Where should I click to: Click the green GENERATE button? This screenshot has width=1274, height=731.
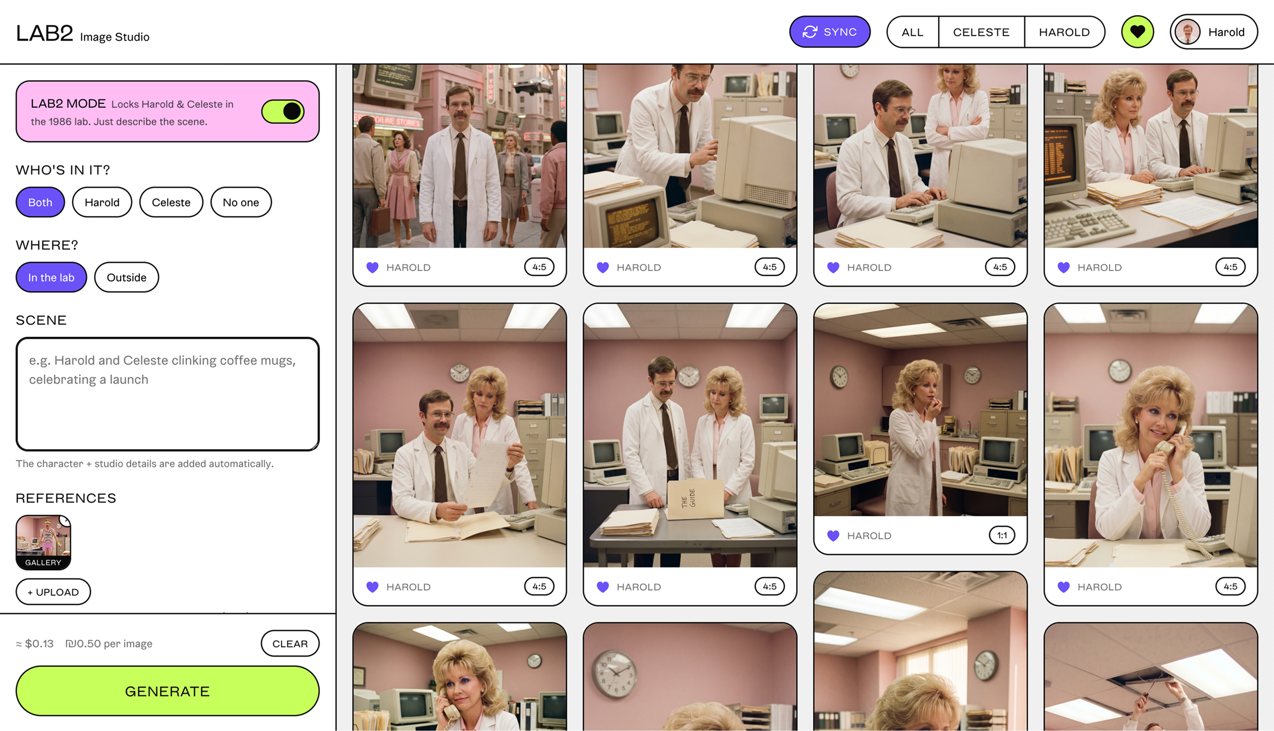167,691
